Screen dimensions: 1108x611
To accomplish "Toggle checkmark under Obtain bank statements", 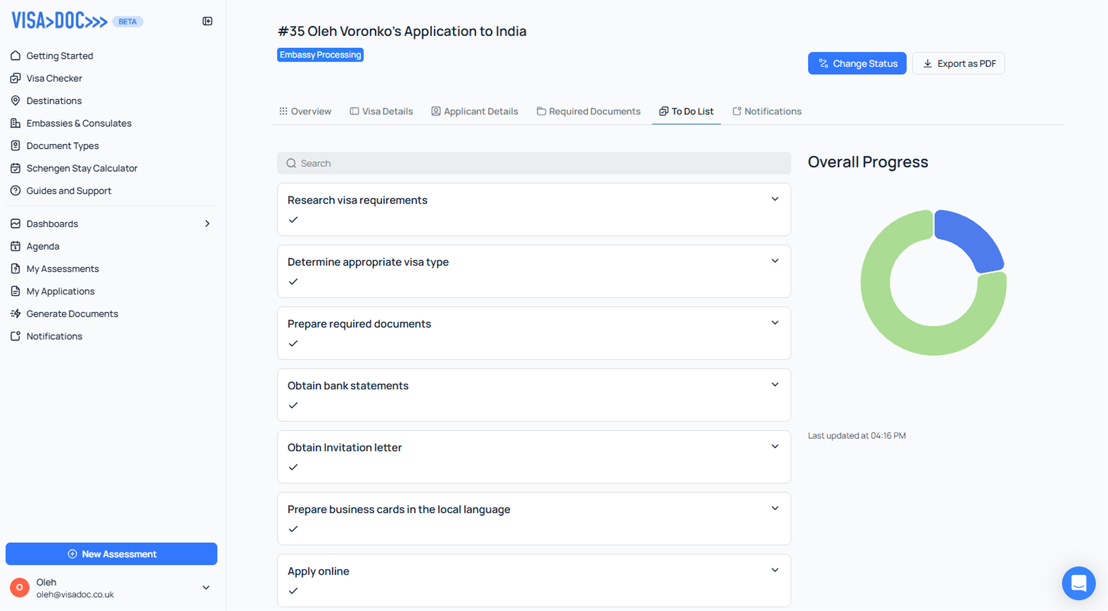I will point(294,405).
